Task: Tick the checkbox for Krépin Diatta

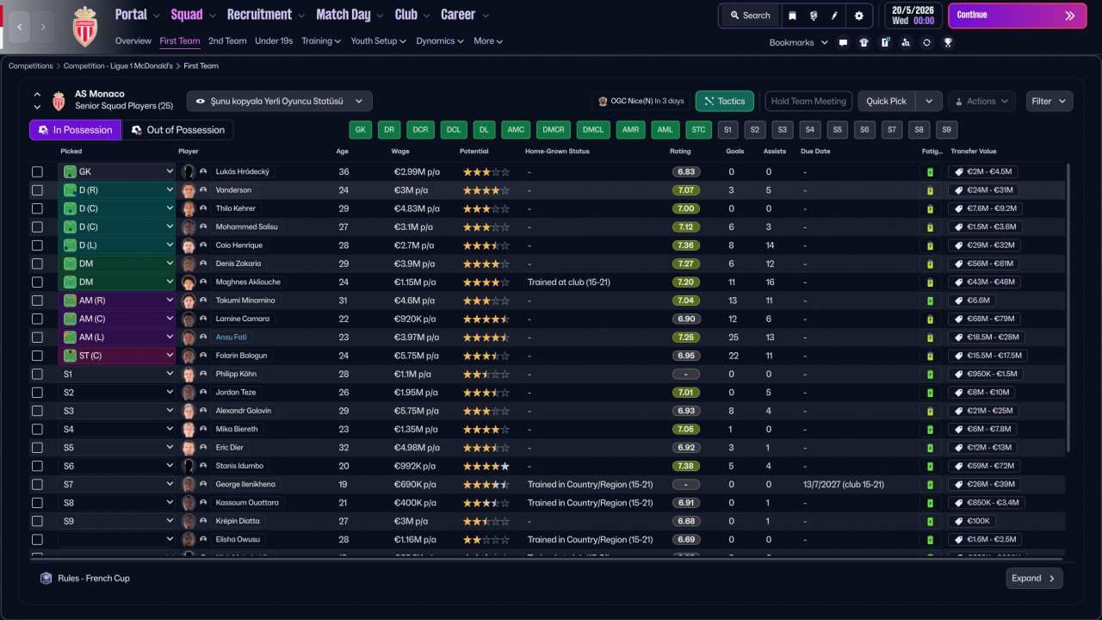Action: click(37, 521)
